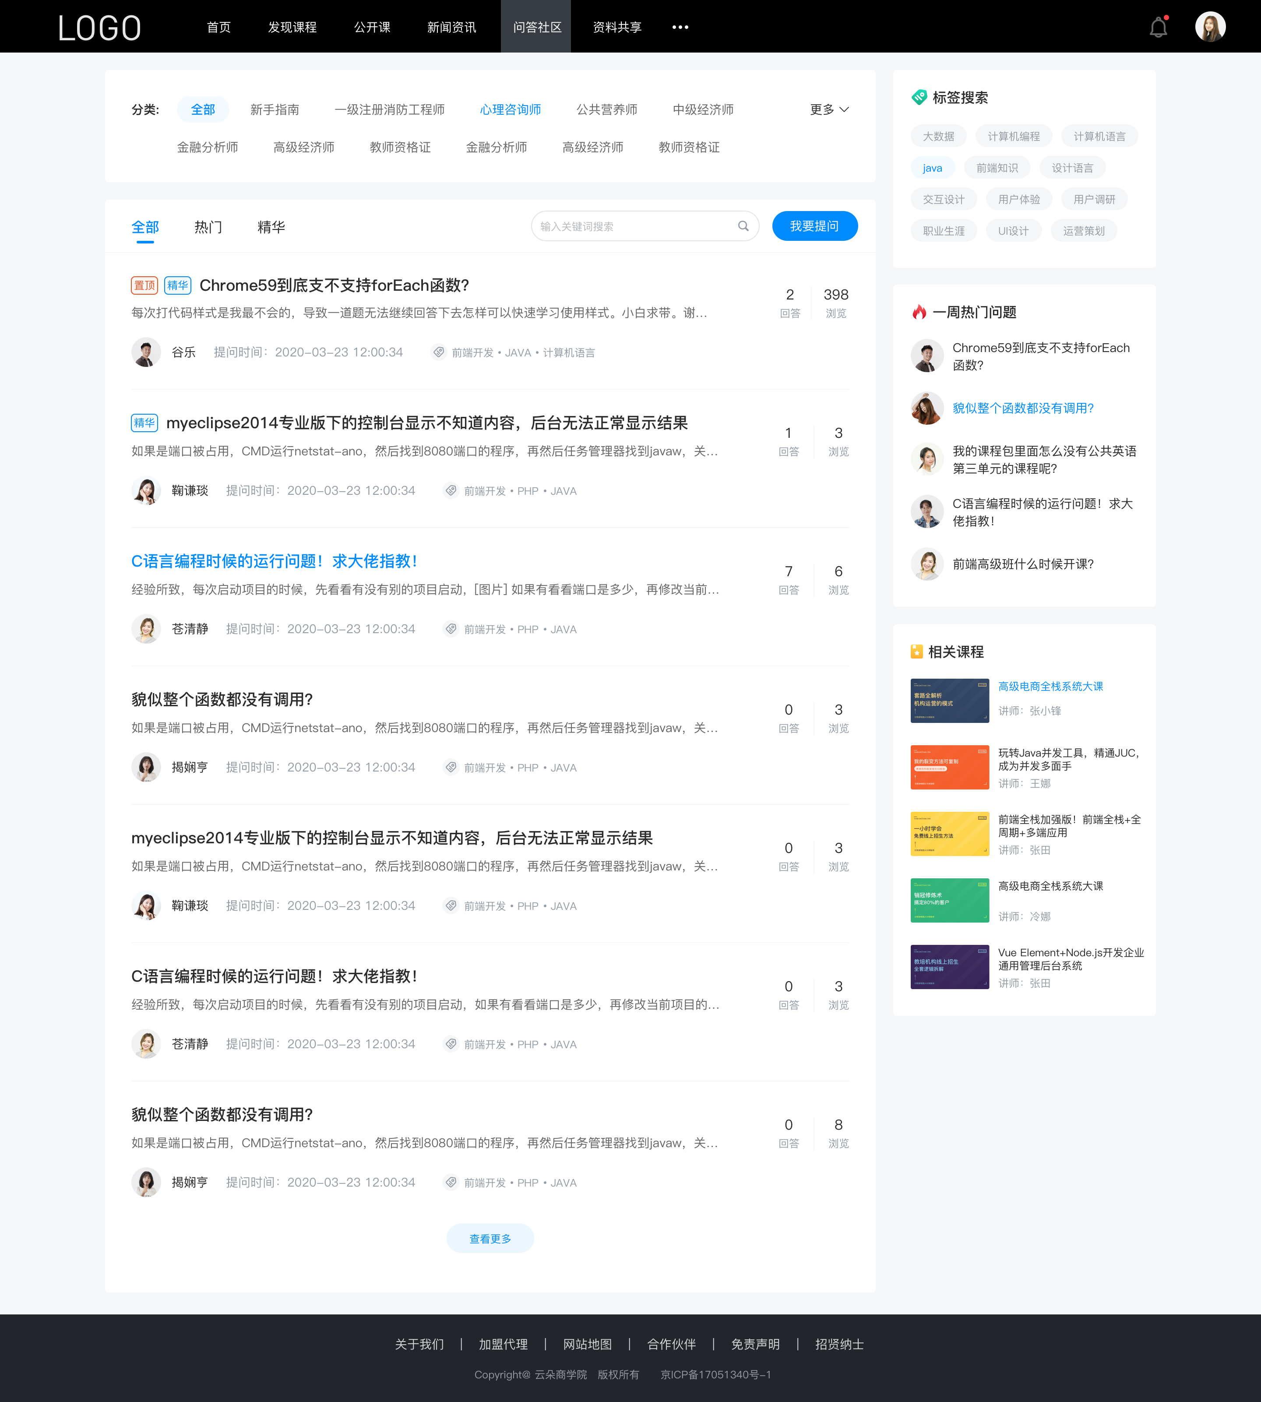
Task: Click 我要提问 button
Action: tap(814, 225)
